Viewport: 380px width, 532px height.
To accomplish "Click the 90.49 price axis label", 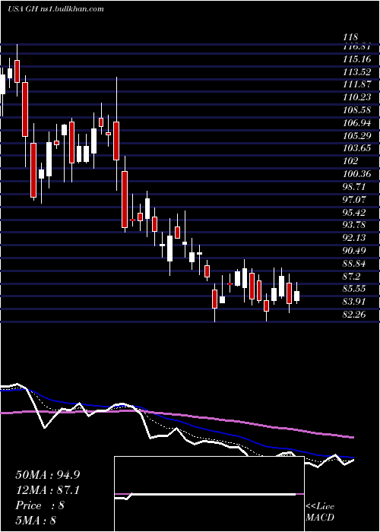I will tap(355, 251).
